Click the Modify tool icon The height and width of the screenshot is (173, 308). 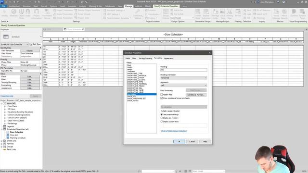[4, 13]
